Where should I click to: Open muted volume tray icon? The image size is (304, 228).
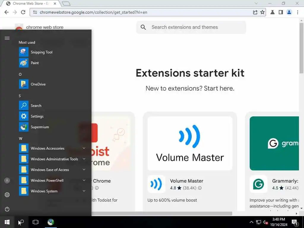click(x=265, y=222)
